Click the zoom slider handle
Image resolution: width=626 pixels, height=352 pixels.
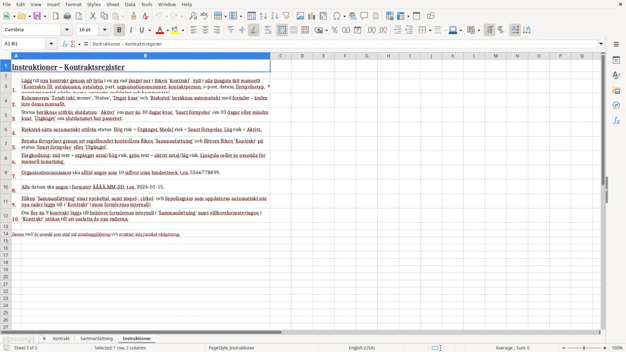tap(584, 348)
